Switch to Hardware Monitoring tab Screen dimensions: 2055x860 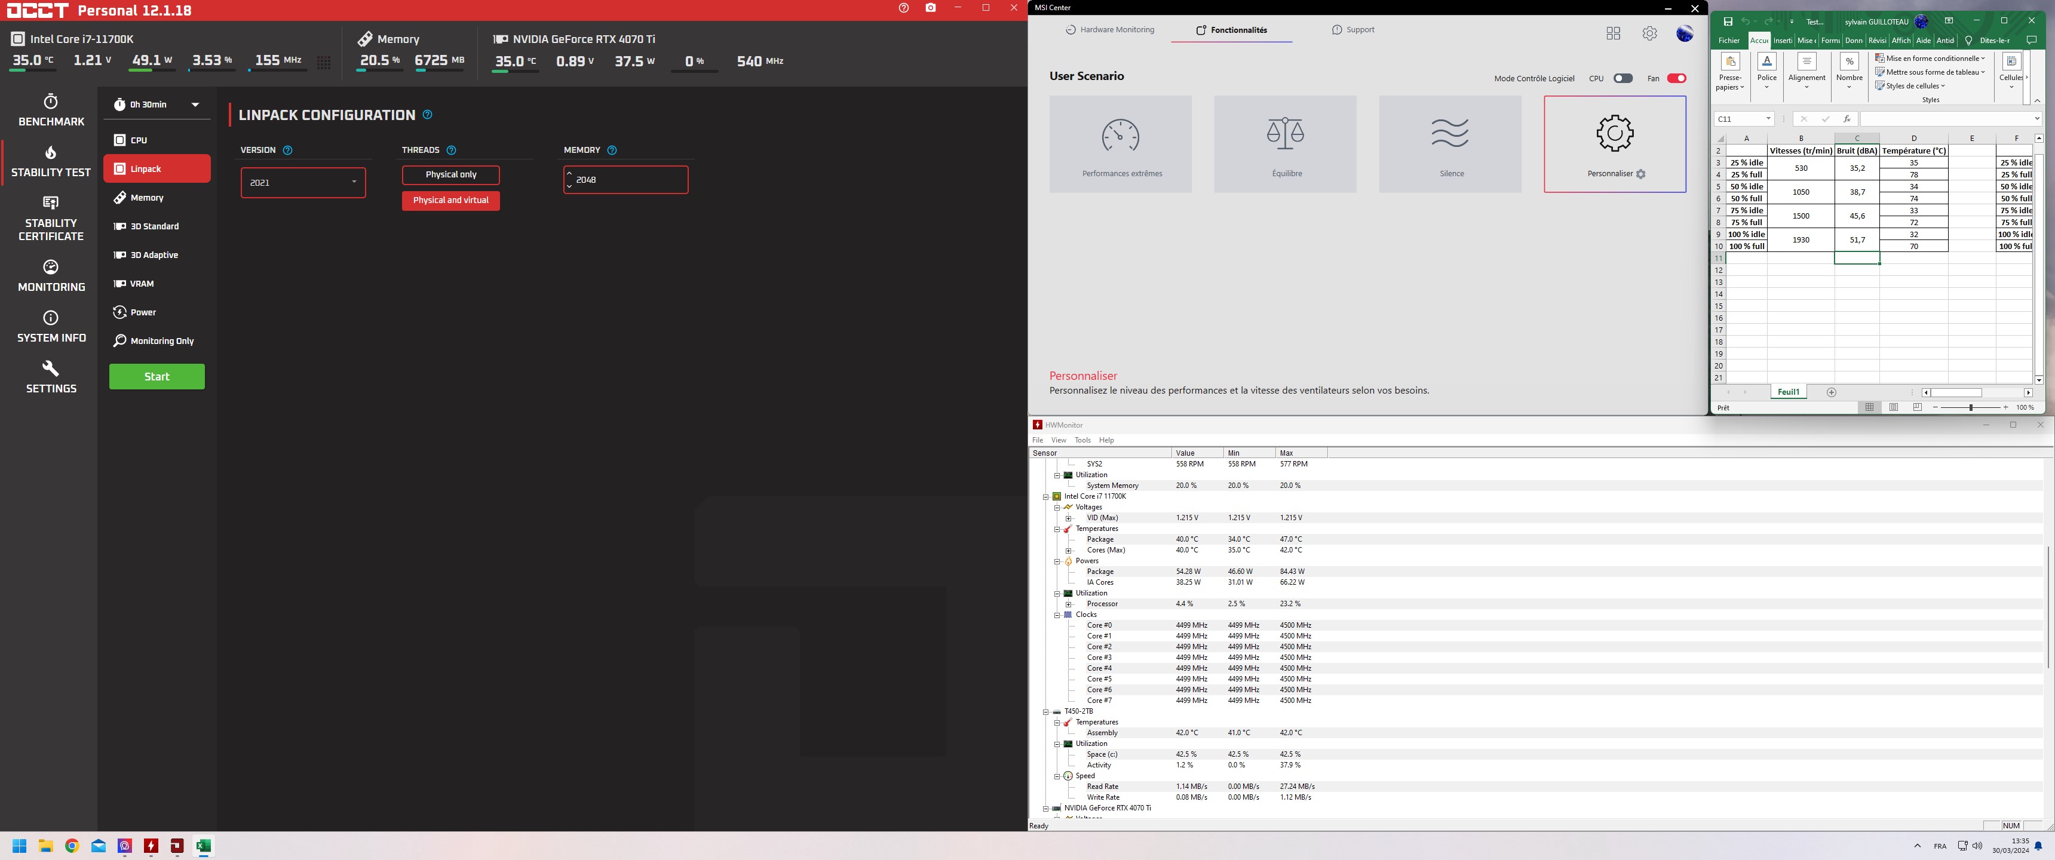[1110, 30]
